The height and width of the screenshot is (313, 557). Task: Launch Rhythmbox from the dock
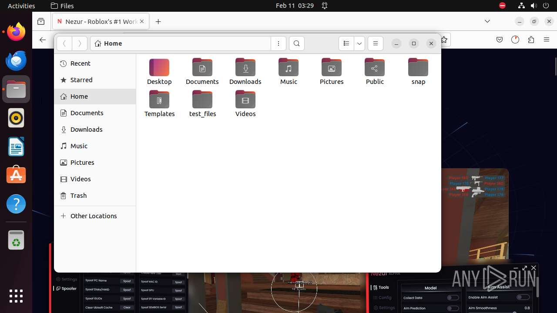pos(16,118)
